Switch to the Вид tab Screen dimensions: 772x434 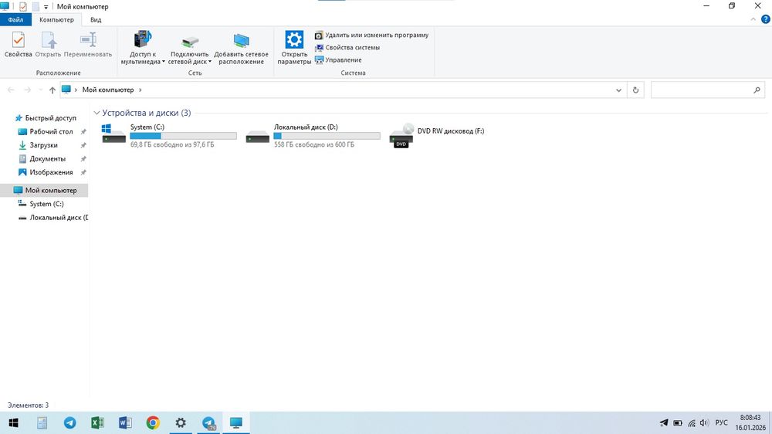coord(96,20)
